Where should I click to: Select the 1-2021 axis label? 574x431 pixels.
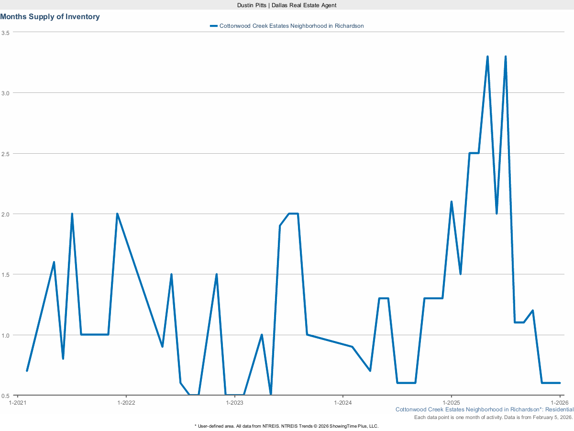click(18, 403)
